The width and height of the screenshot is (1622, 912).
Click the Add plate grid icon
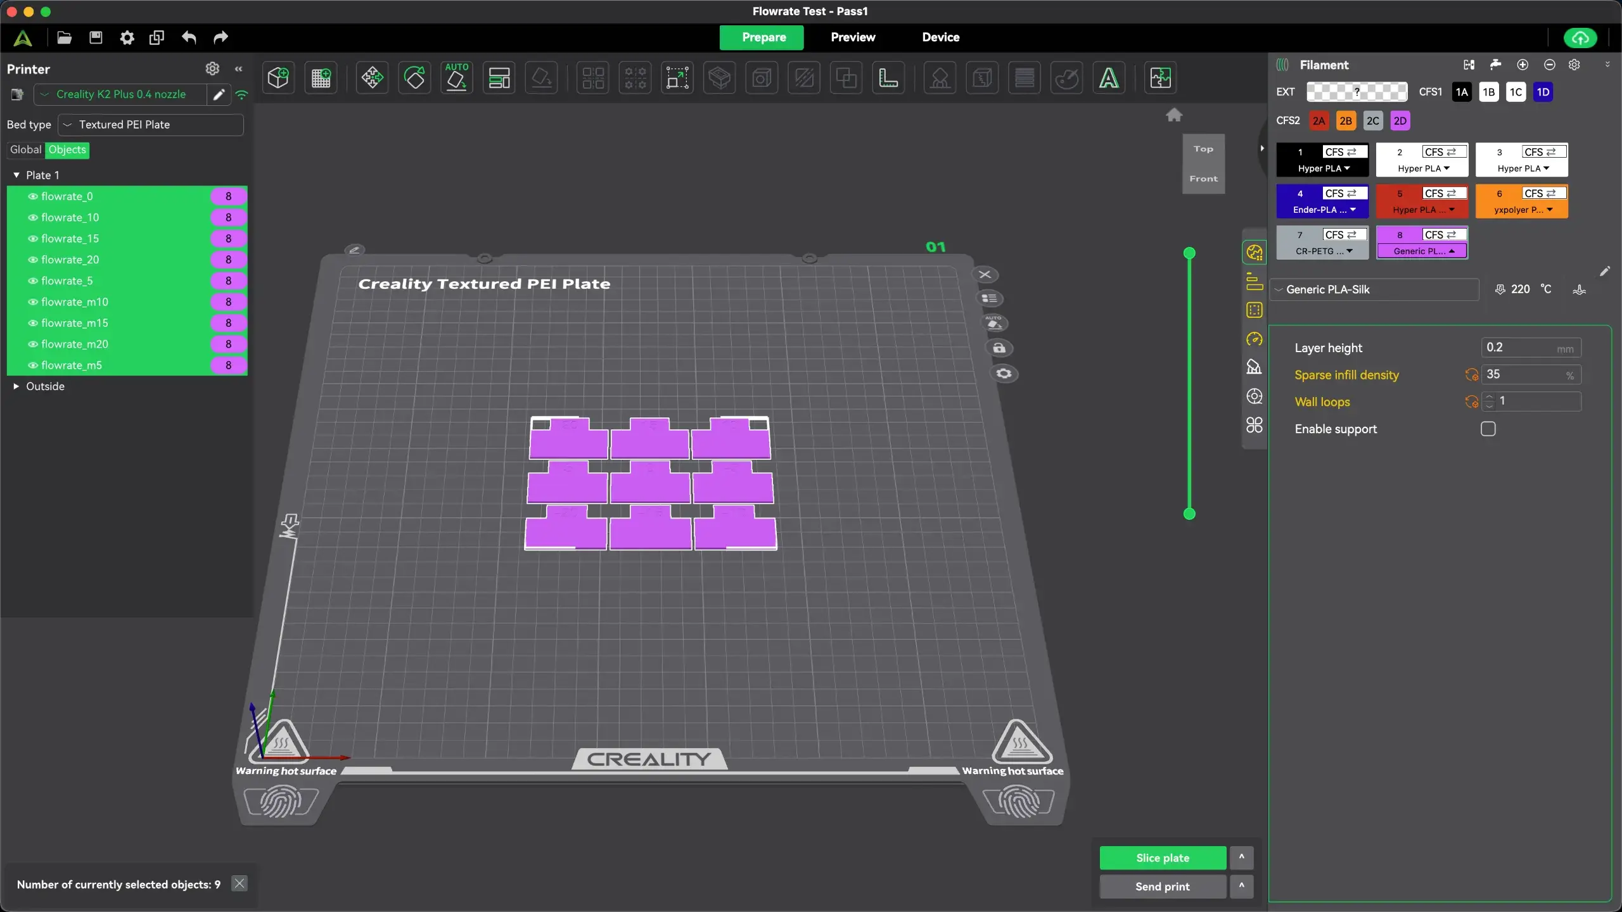coord(321,79)
